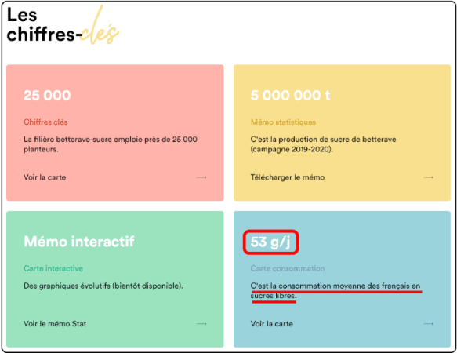Select the Mémo statistiques label
The image size is (457, 353).
click(283, 122)
